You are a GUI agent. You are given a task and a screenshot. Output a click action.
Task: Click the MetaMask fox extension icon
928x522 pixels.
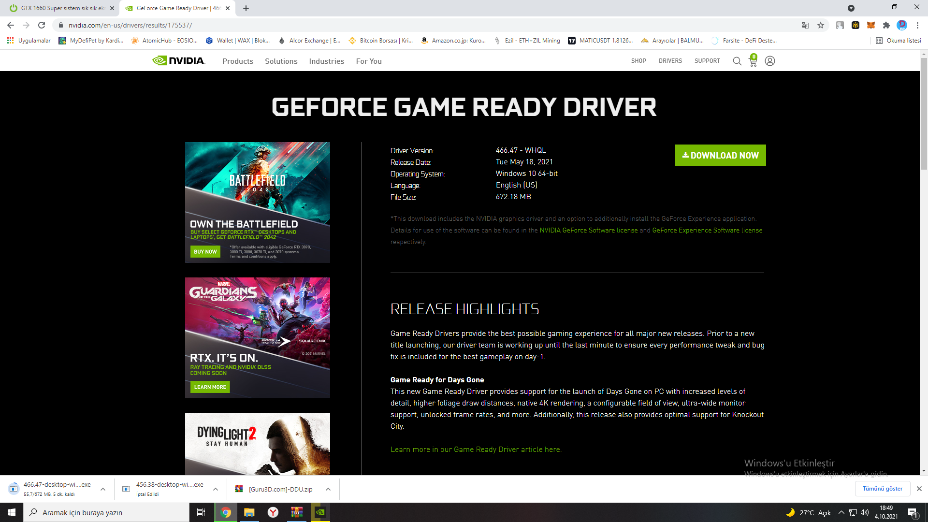871,25
